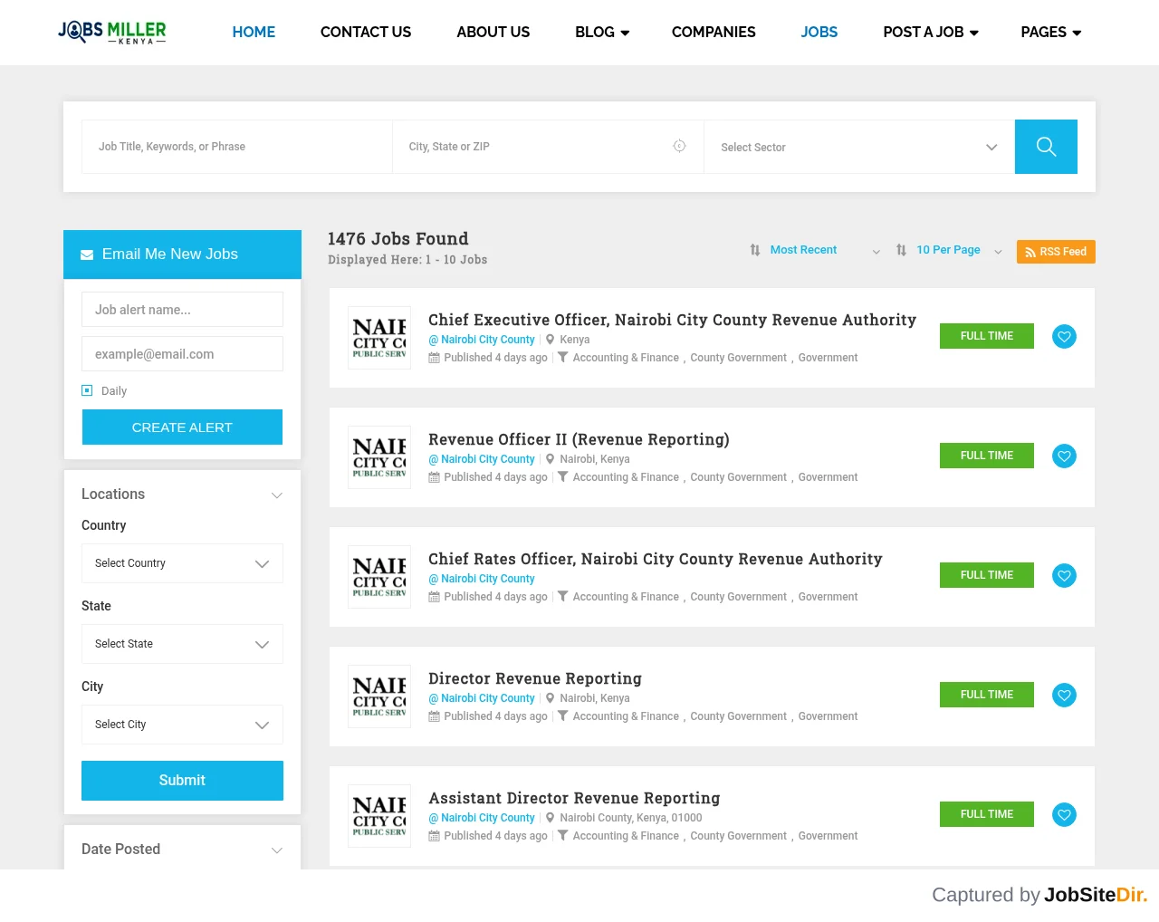This screenshot has height=922, width=1159.
Task: Open the Assistant Director Revenue Reporting job title
Action: 574,799
